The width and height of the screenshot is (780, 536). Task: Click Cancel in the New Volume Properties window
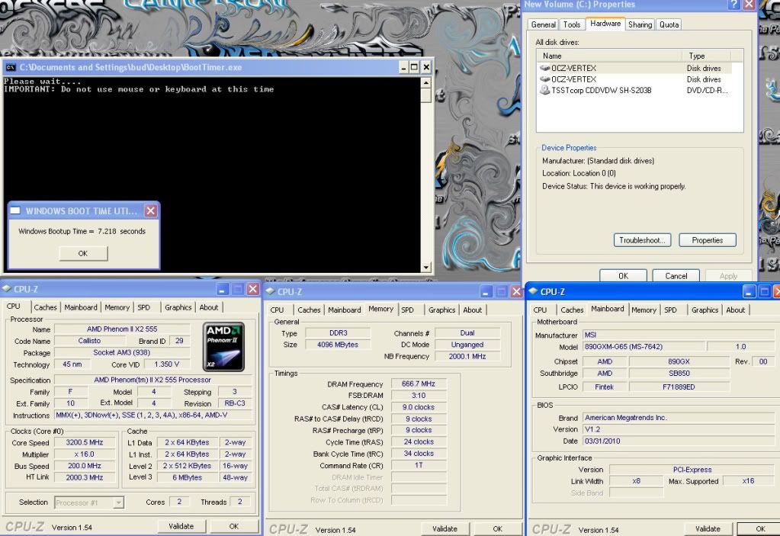click(x=676, y=276)
